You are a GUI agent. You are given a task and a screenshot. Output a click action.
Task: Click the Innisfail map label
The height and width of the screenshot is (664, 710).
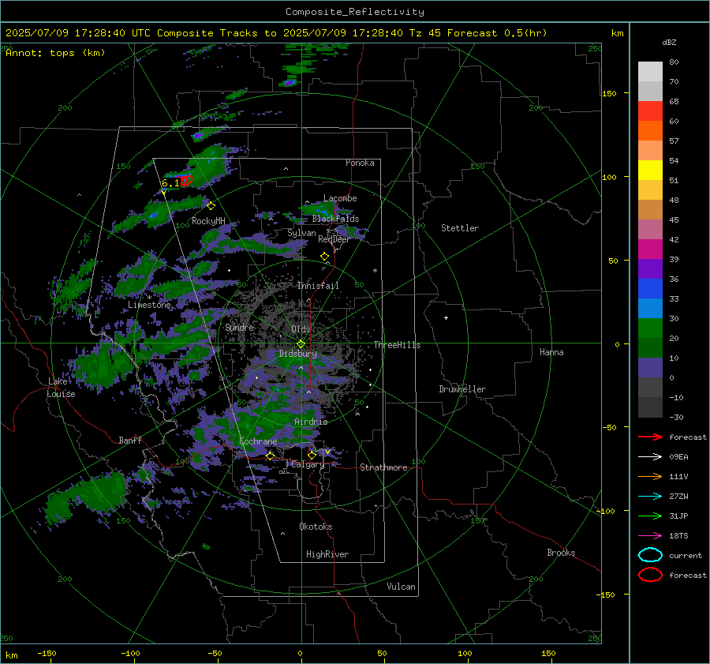(318, 286)
